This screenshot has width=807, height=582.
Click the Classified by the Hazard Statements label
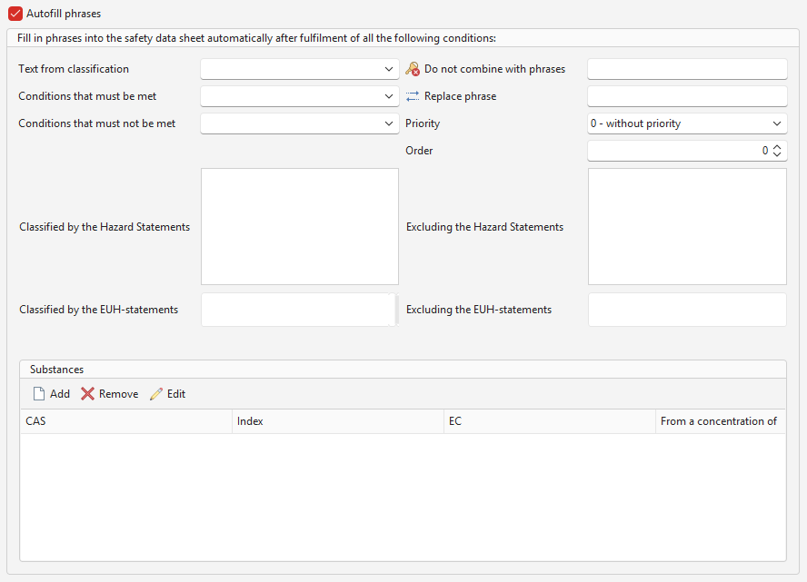pyautogui.click(x=105, y=227)
